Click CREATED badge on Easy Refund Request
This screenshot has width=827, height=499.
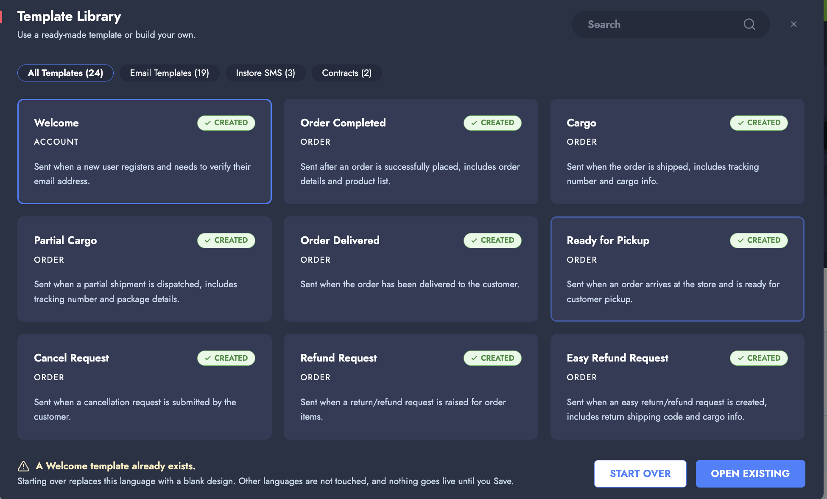[759, 358]
